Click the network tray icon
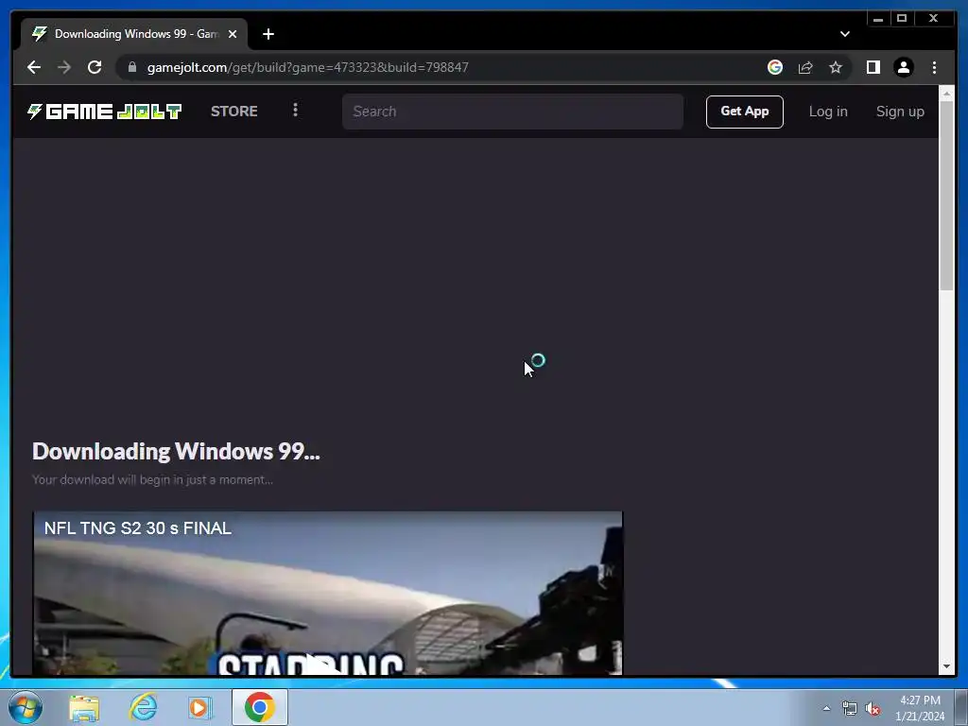Image resolution: width=968 pixels, height=726 pixels. [x=850, y=709]
